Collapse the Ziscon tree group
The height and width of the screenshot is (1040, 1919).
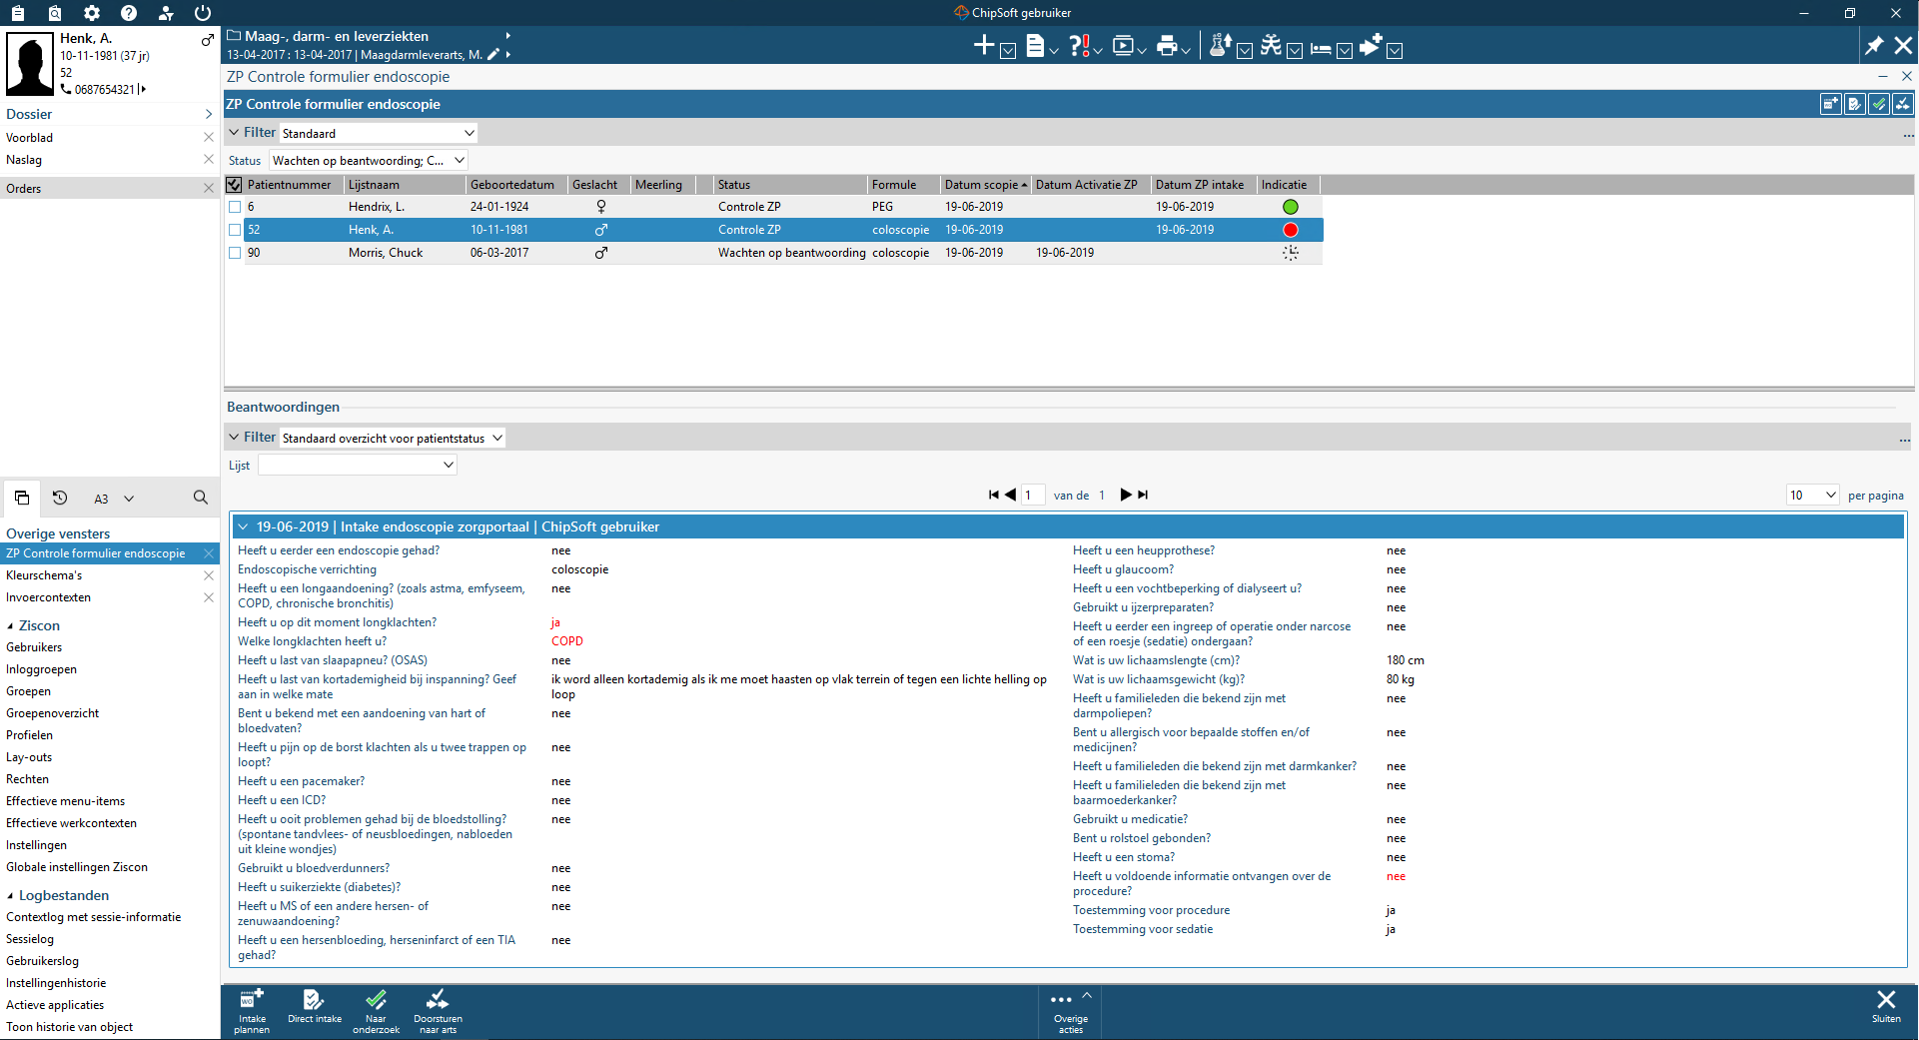pos(10,626)
